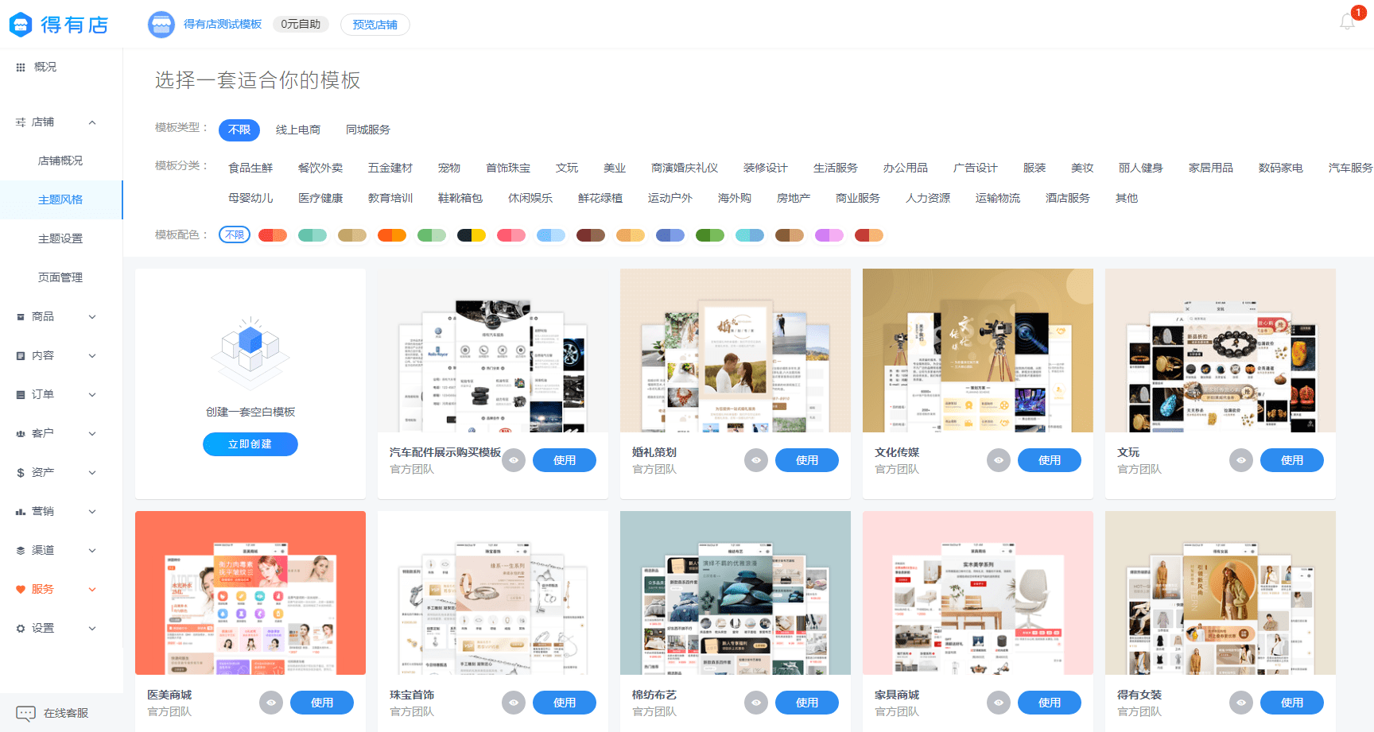Viewport: 1374px width, 732px height.
Task: Click the 客户 sidebar icon
Action: coord(21,434)
